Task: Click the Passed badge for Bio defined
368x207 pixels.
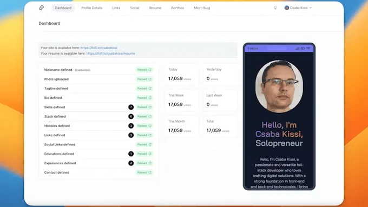Action: [x=144, y=98]
